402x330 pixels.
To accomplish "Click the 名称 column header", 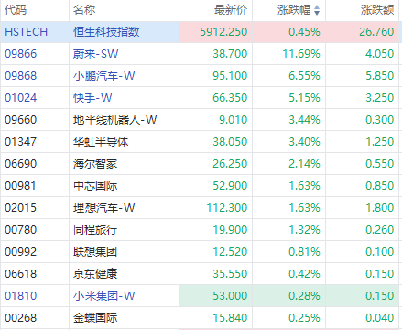I will [x=84, y=10].
